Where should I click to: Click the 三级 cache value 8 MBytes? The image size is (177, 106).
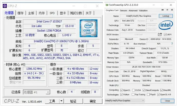point(75,82)
